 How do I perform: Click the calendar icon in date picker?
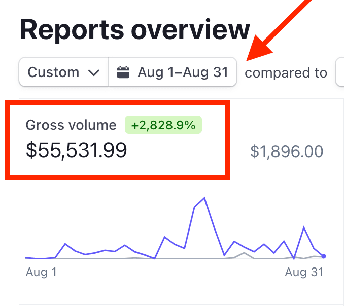tap(123, 72)
